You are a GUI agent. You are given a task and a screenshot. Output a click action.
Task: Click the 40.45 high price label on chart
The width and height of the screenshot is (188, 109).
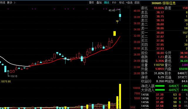(112, 11)
